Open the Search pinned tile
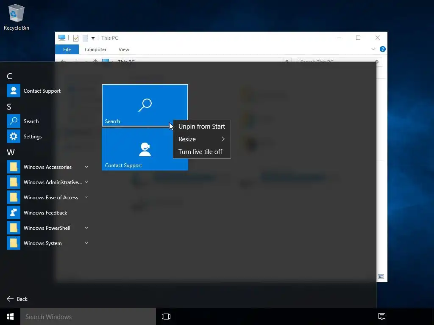The image size is (434, 325). tap(145, 105)
